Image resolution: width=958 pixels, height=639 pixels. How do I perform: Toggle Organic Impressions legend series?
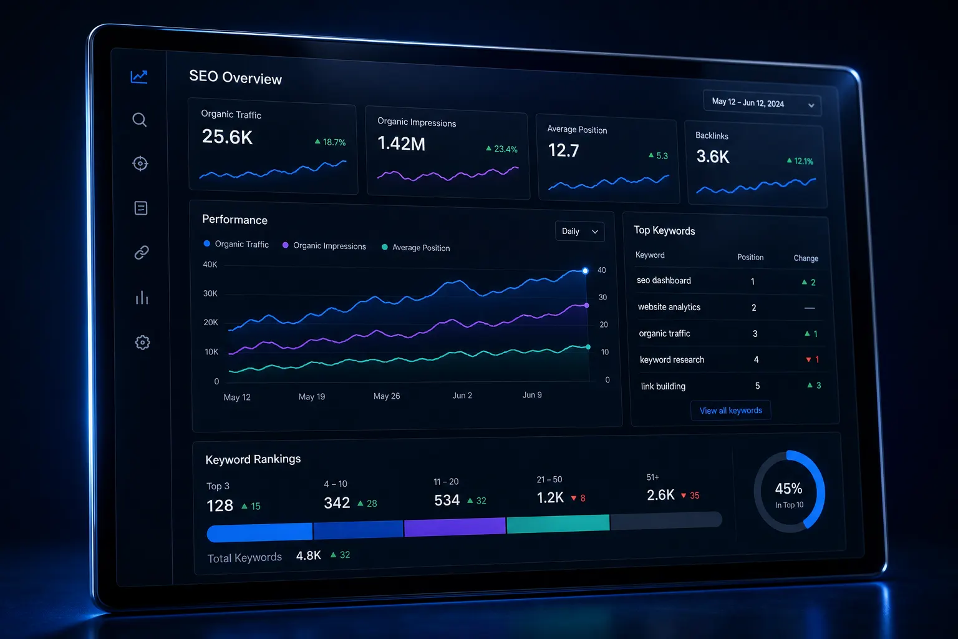coord(324,246)
